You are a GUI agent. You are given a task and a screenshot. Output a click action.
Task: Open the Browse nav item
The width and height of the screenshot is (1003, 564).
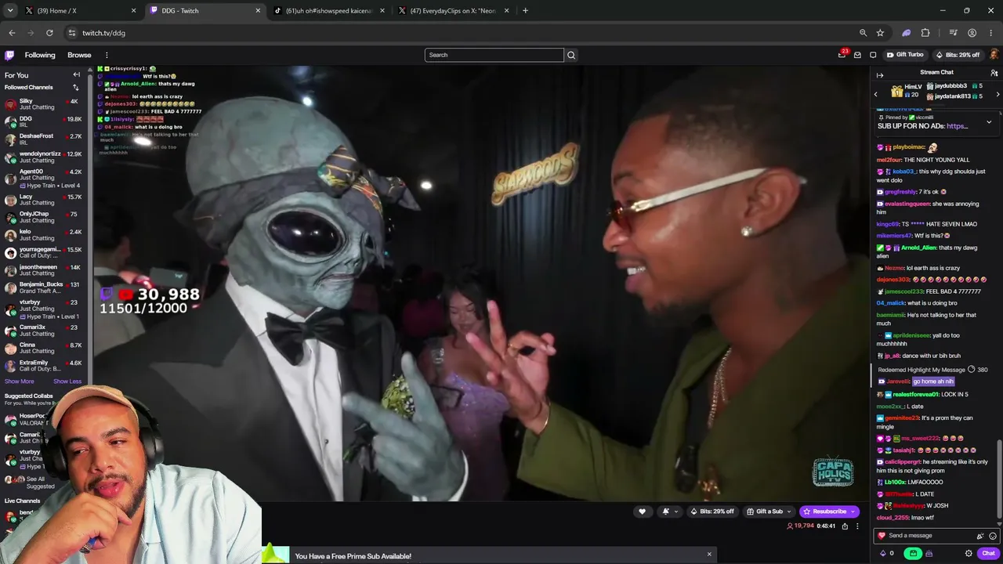(79, 55)
